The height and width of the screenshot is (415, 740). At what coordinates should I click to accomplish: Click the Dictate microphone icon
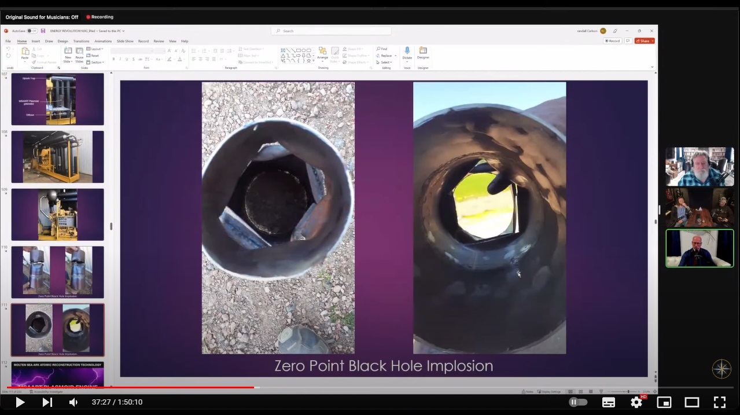[407, 52]
